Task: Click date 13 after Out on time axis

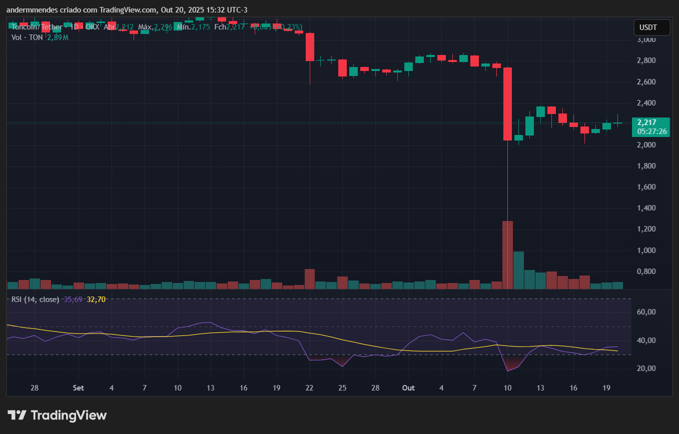Action: [540, 387]
